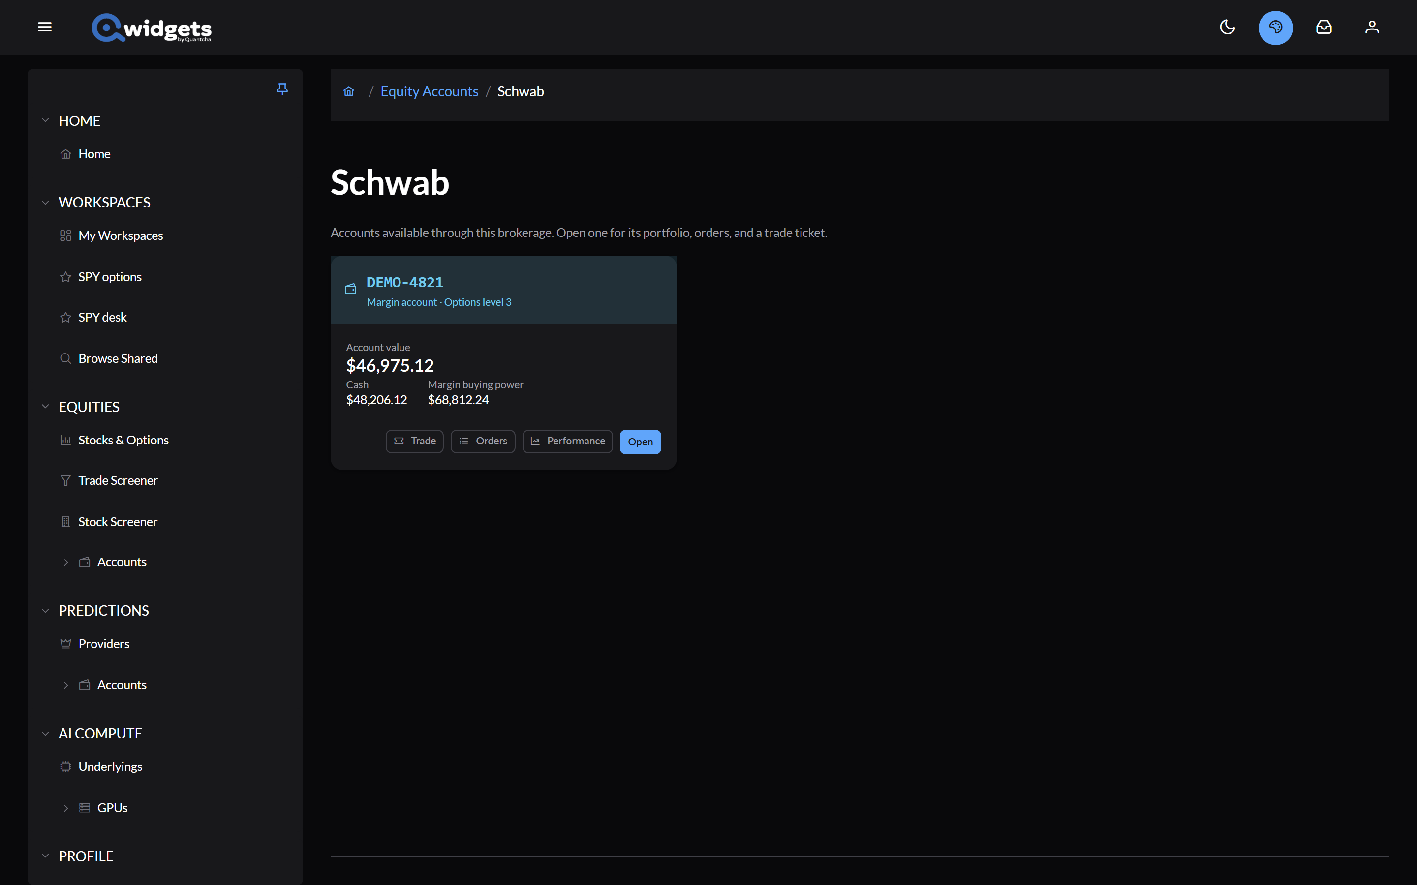
Task: Click the $68,812.24 margin buying power
Action: coord(459,400)
